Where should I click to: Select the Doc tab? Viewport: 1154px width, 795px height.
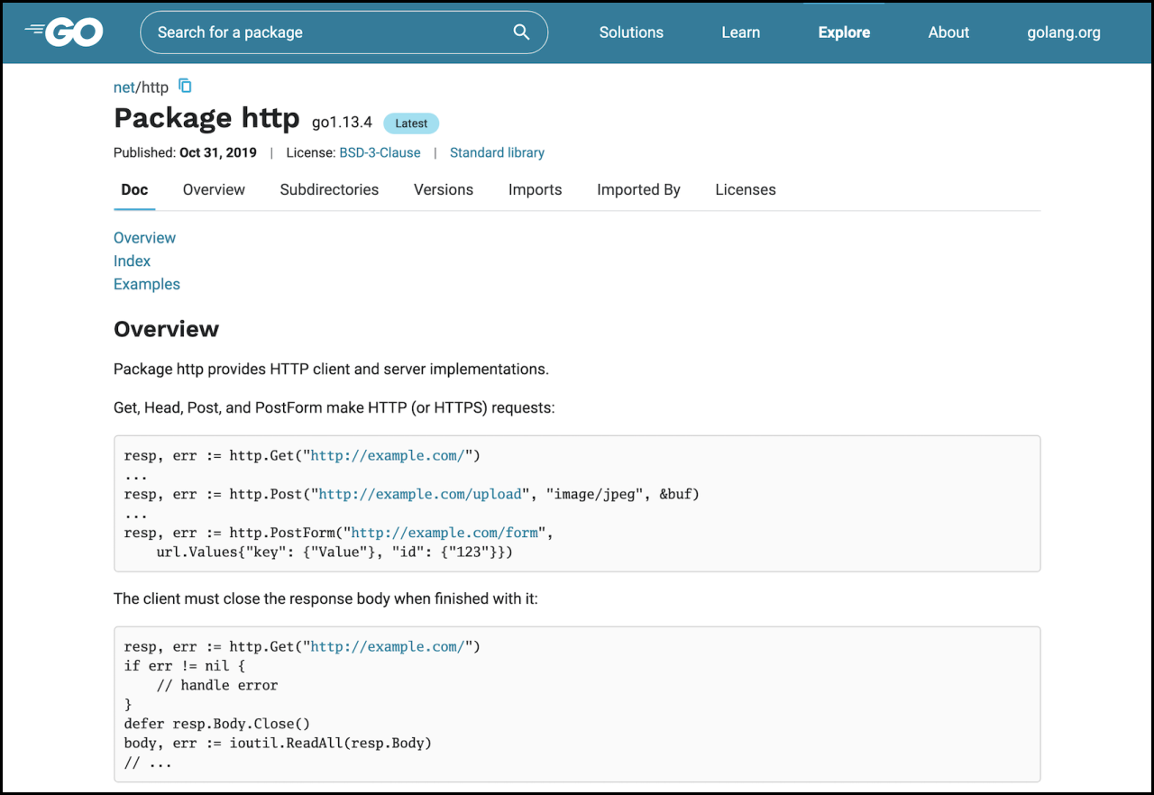(134, 189)
